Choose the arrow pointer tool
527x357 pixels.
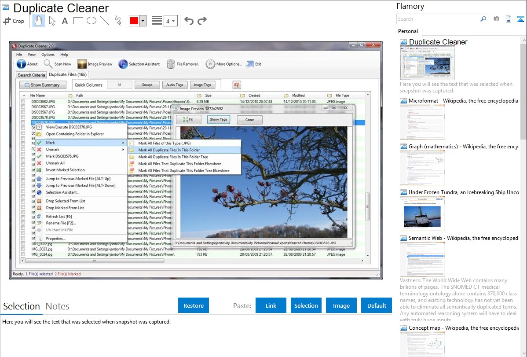click(52, 21)
